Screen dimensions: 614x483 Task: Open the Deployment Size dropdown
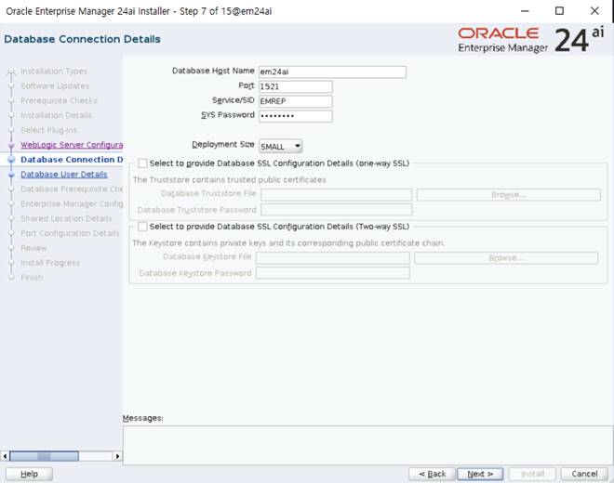click(280, 146)
